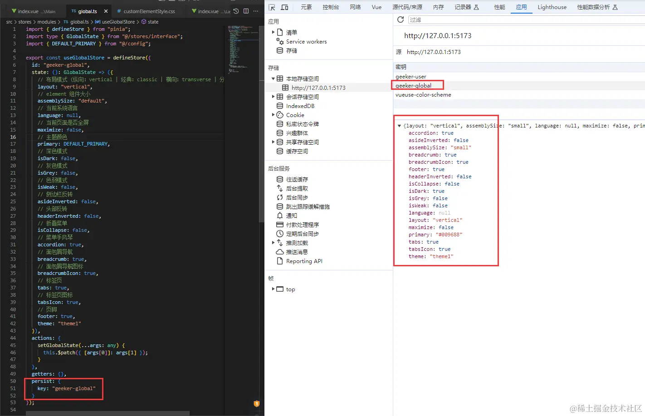645x416 pixels.
Task: Expand the 会话存储空间 tree node
Action: point(273,97)
